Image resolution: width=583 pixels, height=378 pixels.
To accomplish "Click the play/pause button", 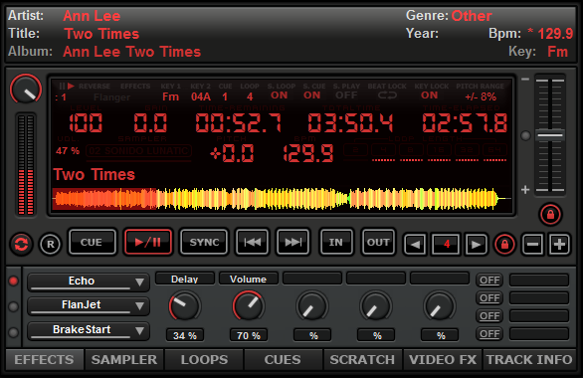I will (148, 242).
